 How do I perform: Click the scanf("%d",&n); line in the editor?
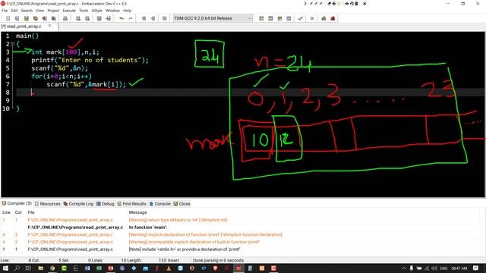click(x=59, y=68)
